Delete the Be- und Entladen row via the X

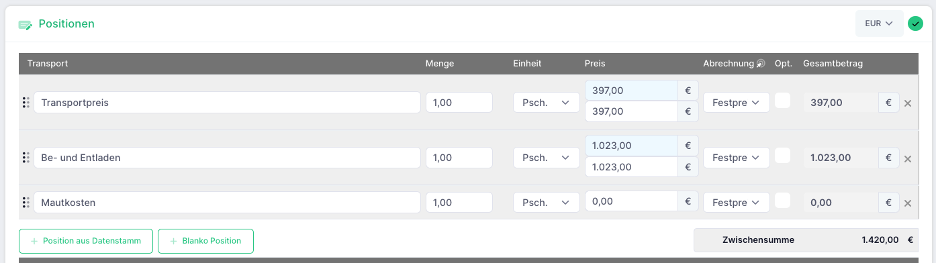(908, 159)
